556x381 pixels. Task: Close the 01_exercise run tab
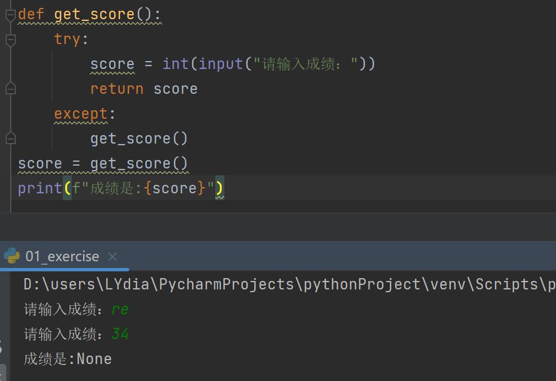pyautogui.click(x=112, y=257)
